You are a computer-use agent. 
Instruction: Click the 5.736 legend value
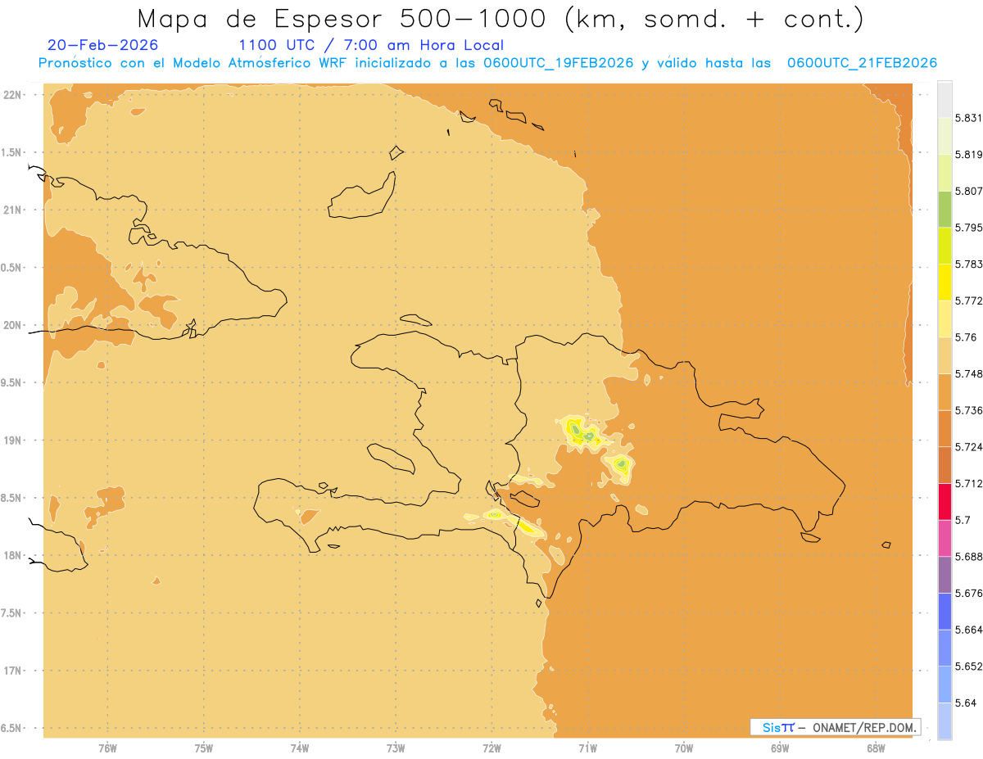click(x=969, y=410)
